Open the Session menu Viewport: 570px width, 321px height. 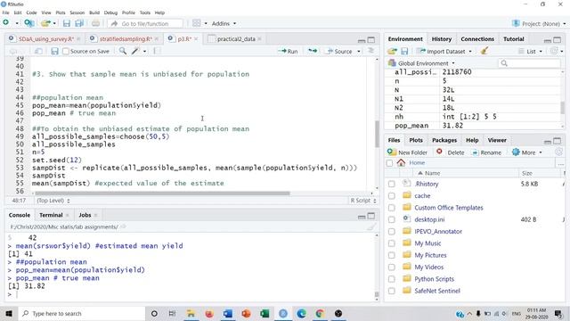[x=77, y=12]
